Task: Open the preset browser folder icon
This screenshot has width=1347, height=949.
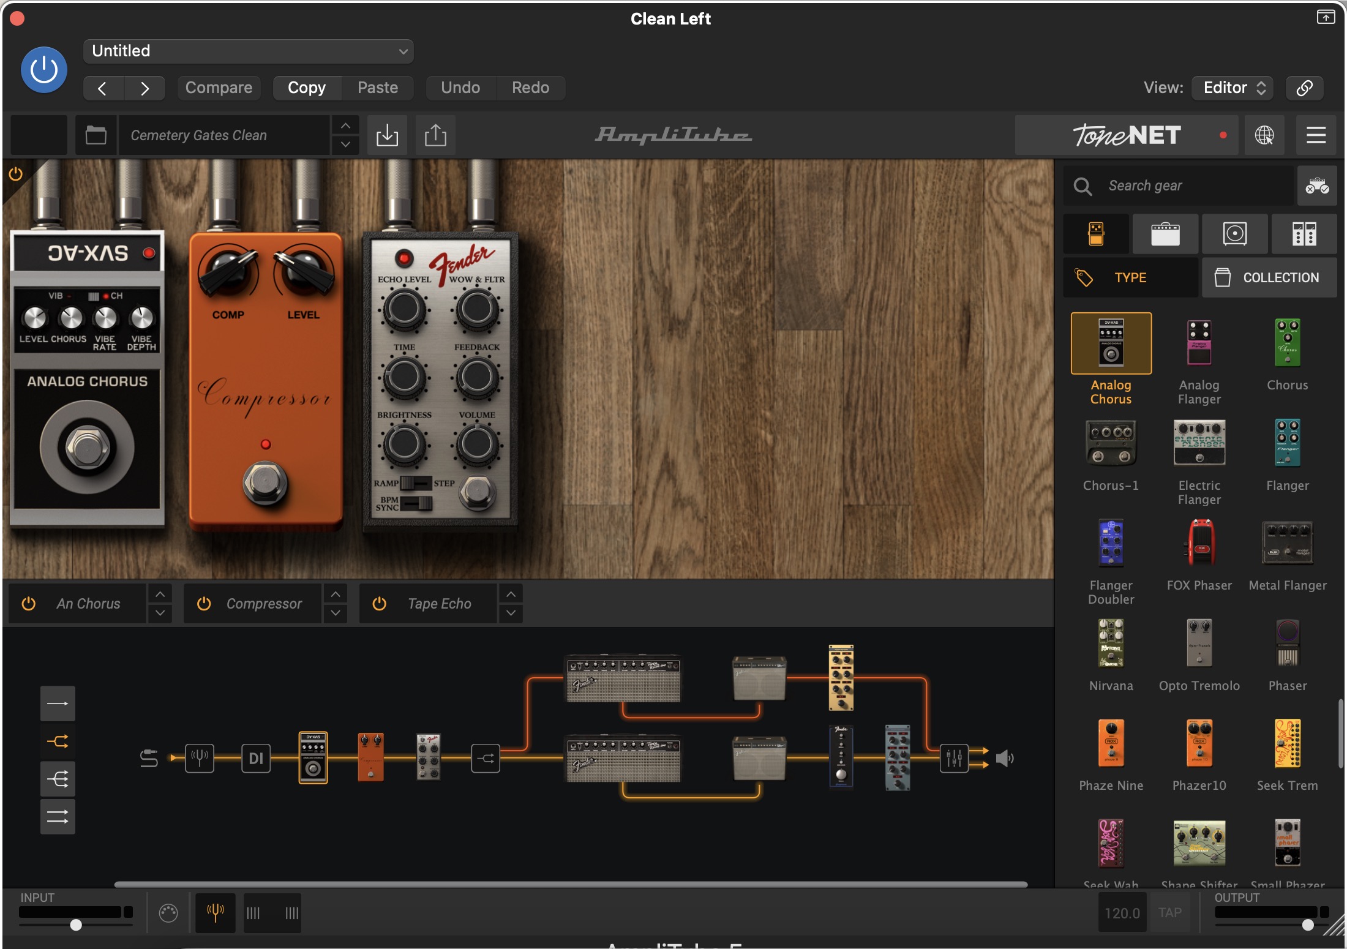Action: pos(96,135)
